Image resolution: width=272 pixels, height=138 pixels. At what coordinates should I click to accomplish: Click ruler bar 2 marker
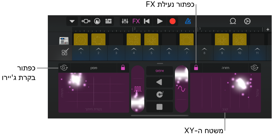pos(134,29)
